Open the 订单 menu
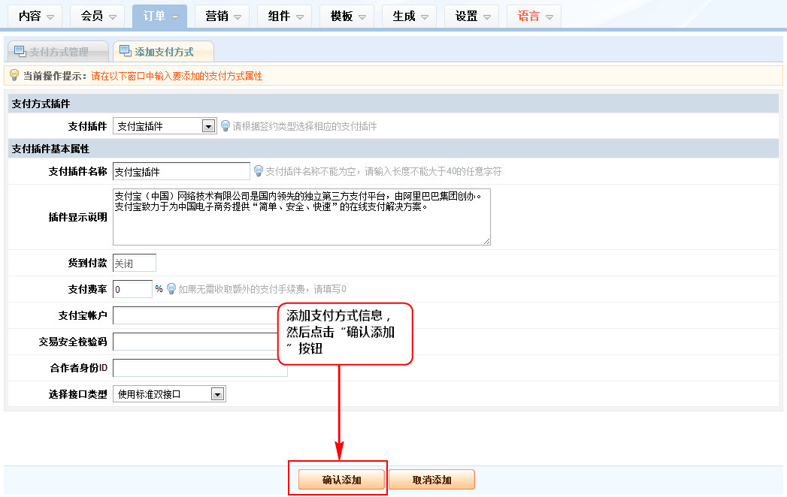This screenshot has height=497, width=787. (160, 16)
